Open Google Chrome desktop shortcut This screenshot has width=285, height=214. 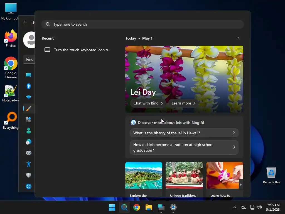[x=11, y=67]
